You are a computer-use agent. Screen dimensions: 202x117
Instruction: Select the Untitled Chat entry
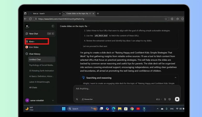point(42,60)
